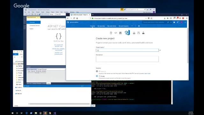Open ASP.NET Core Authentication link
The height and width of the screenshot is (115, 204).
59,53
